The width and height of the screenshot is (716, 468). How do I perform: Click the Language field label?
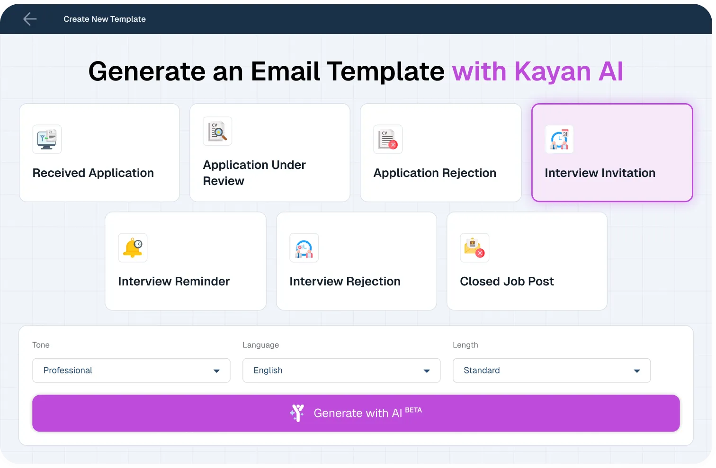260,345
